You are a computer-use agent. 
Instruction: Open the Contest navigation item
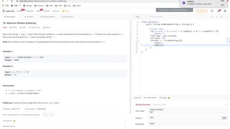coord(47,11)
